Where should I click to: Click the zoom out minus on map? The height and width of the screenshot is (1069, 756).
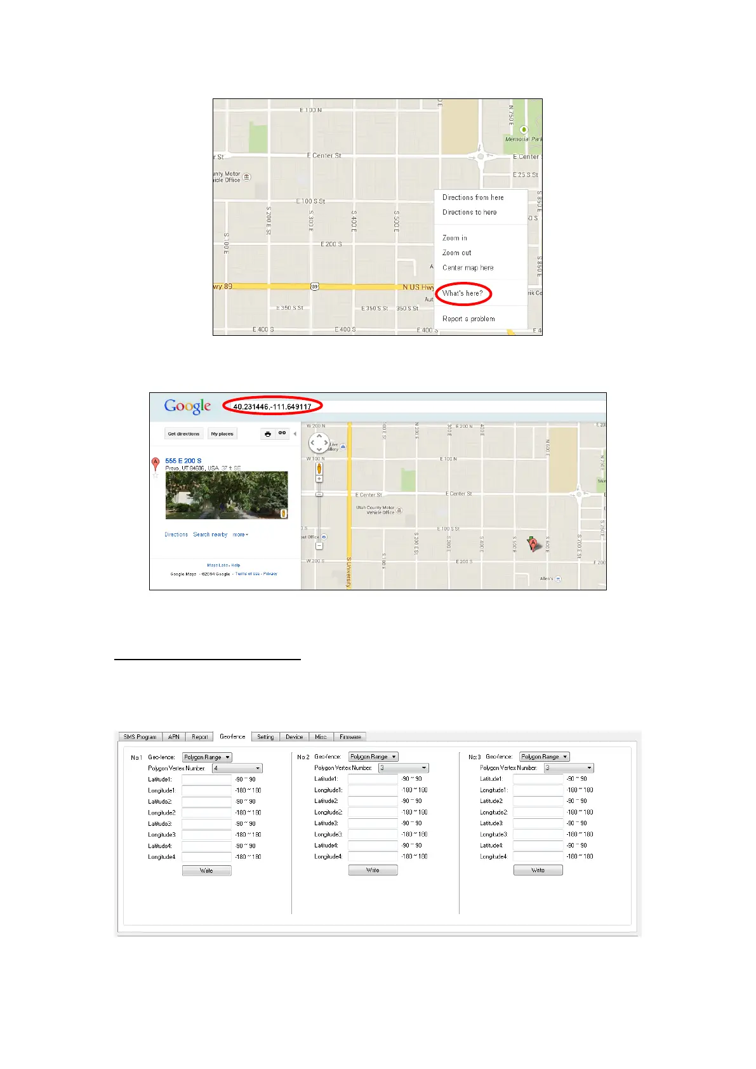319,545
